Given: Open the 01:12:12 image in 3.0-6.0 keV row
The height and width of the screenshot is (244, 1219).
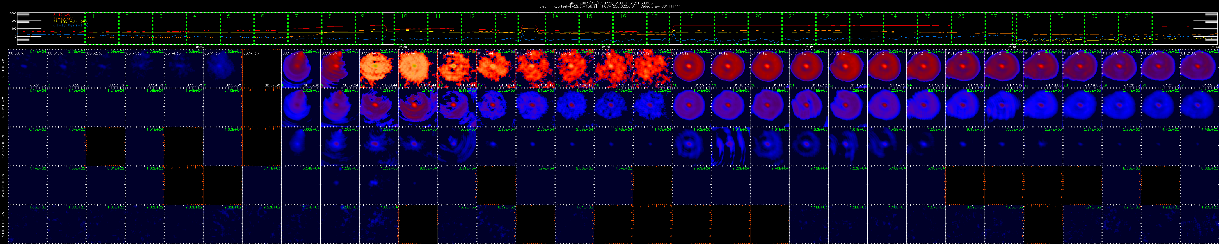Looking at the screenshot, I should 848,68.
